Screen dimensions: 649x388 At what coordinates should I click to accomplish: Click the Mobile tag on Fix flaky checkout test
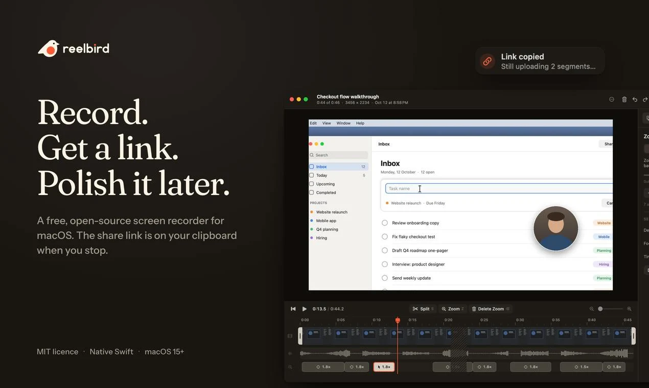[603, 237]
